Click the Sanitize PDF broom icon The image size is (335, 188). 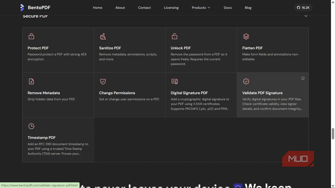point(103,36)
